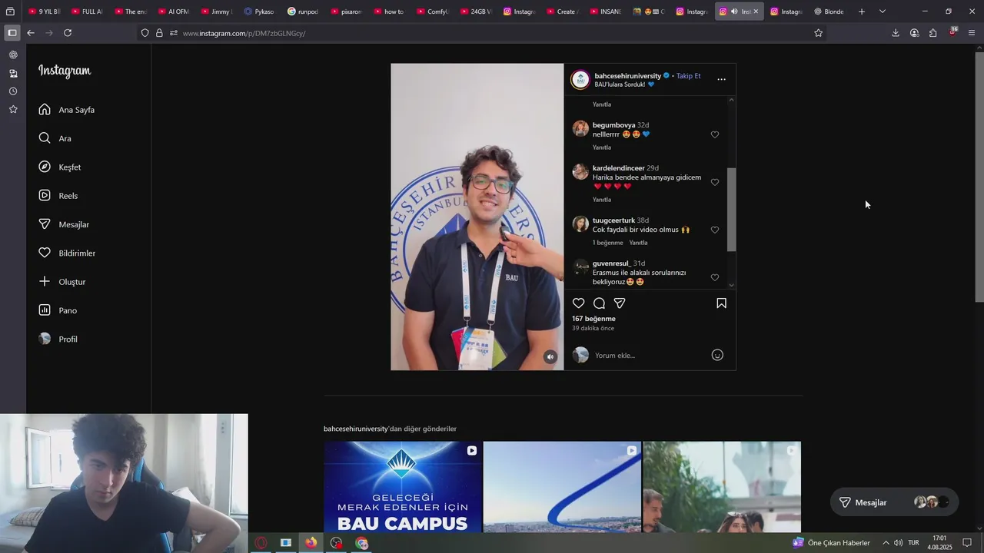Viewport: 984px width, 553px height.
Task: Click the browser back arrow
Action: click(31, 33)
